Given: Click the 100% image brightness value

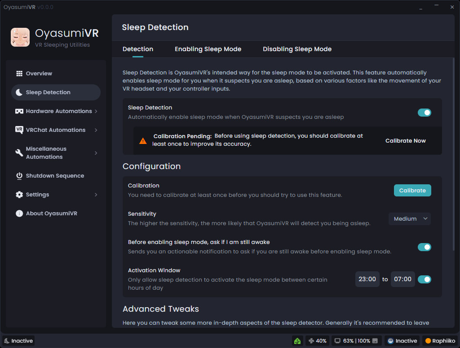Looking at the screenshot, I should 364,341.
